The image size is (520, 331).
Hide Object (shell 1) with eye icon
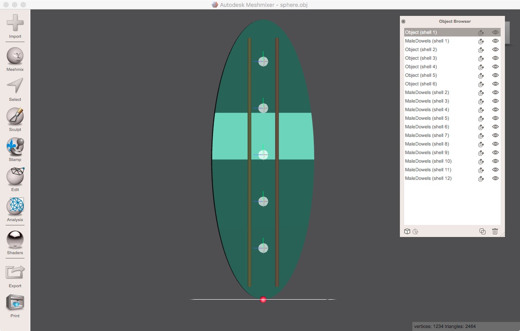click(x=495, y=32)
